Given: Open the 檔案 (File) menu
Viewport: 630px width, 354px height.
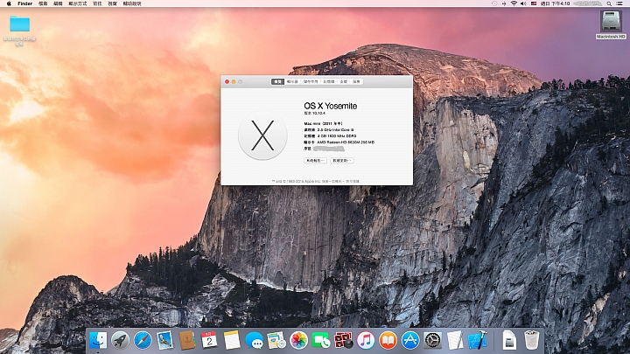Looking at the screenshot, I should click(43, 3).
